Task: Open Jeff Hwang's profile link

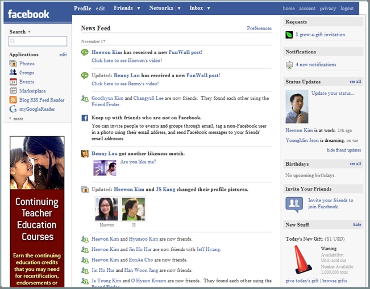Action: coord(209,249)
